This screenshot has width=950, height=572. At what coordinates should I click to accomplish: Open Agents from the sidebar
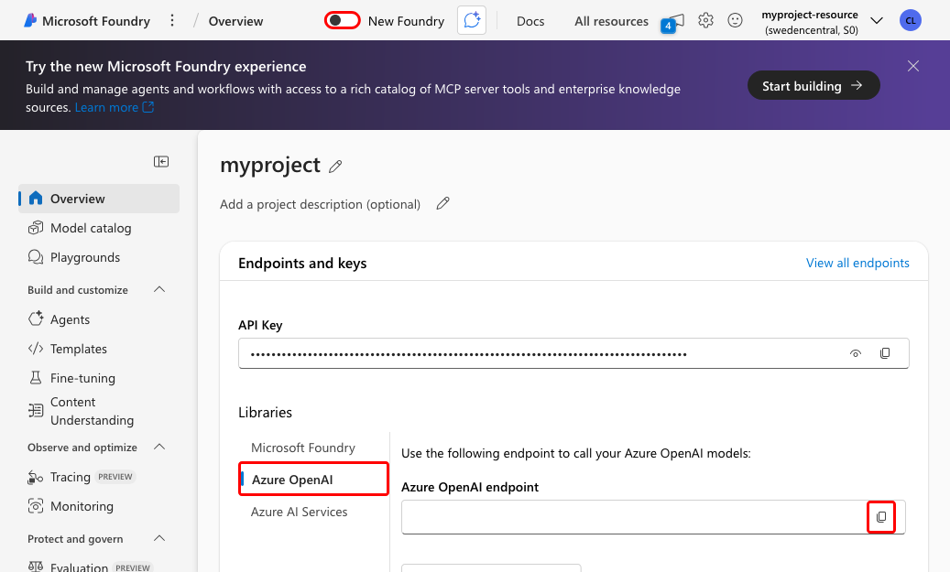pyautogui.click(x=70, y=318)
